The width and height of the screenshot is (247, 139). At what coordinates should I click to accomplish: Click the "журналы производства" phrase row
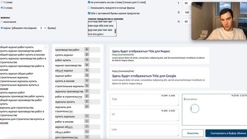click(x=78, y=91)
